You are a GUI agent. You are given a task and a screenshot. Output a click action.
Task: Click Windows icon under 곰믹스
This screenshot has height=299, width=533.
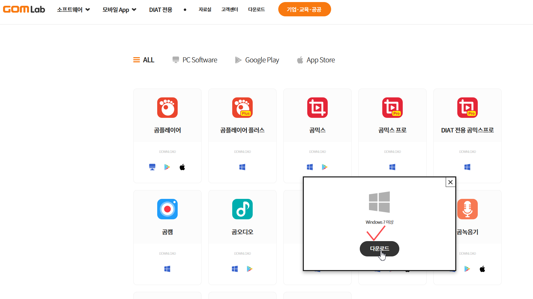pos(310,167)
